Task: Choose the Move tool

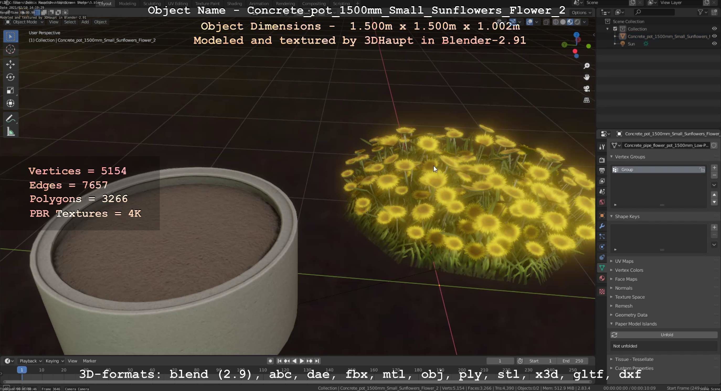Action: pos(11,64)
